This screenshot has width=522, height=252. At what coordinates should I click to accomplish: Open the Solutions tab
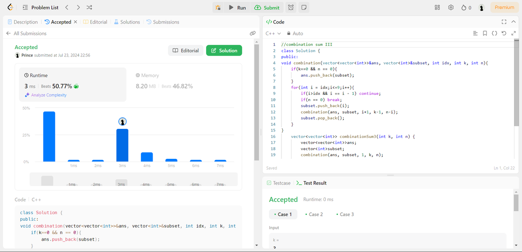tap(127, 22)
